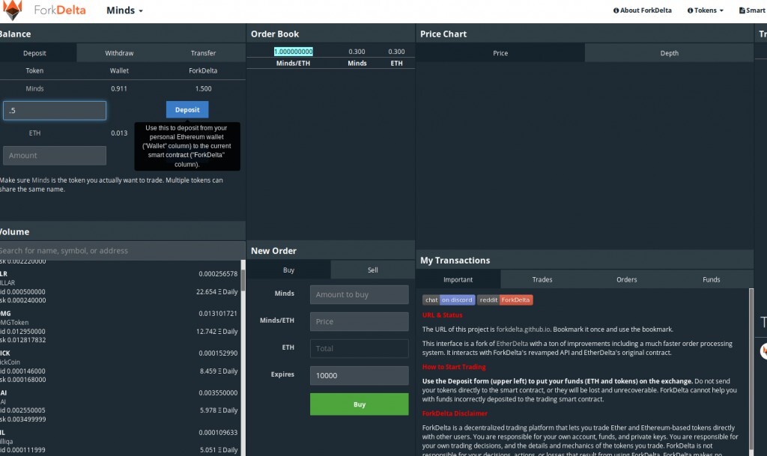Switch to the Withdraw tab
The height and width of the screenshot is (456, 767).
[x=119, y=53]
